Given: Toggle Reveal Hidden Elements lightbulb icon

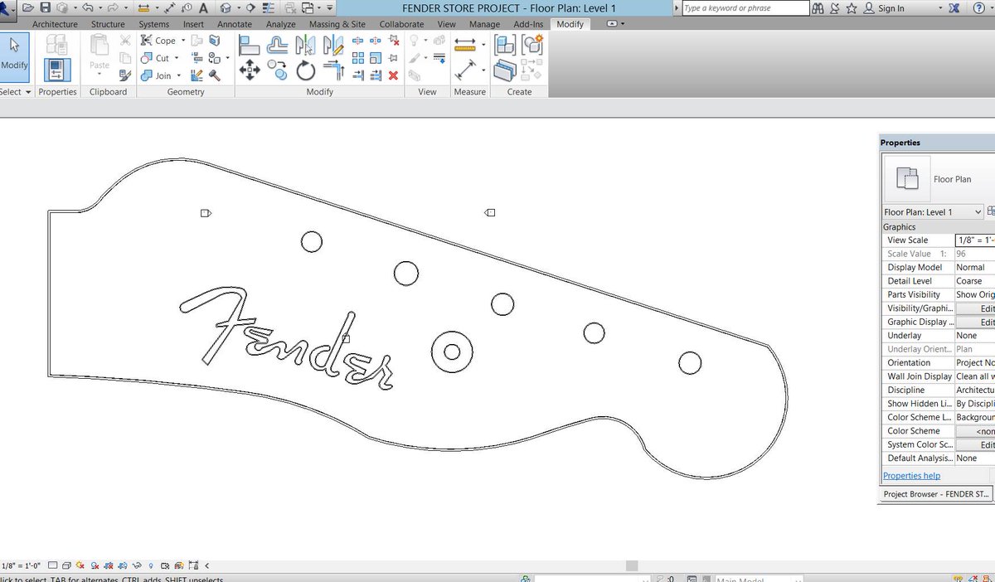Looking at the screenshot, I should coord(151,565).
